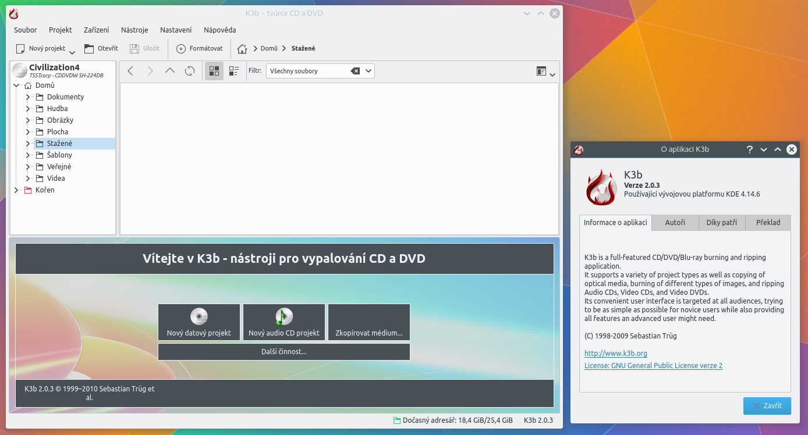Image resolution: width=808 pixels, height=435 pixels.
Task: Click K3b app icon in main titlebar
Action: (x=14, y=13)
